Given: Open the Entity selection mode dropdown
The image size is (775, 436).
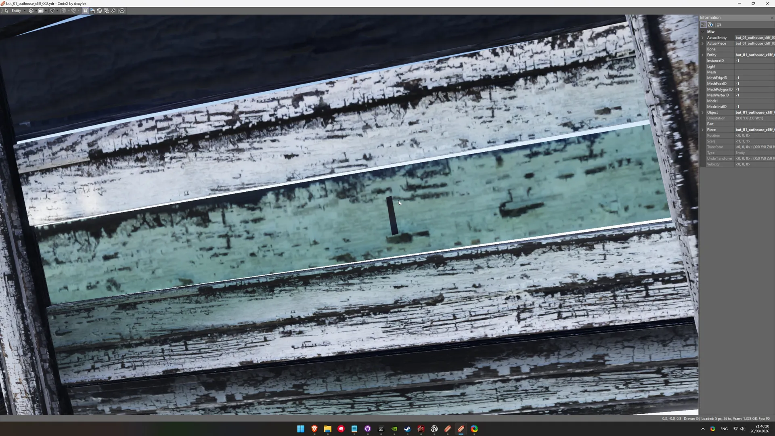Looking at the screenshot, I should point(18,11).
